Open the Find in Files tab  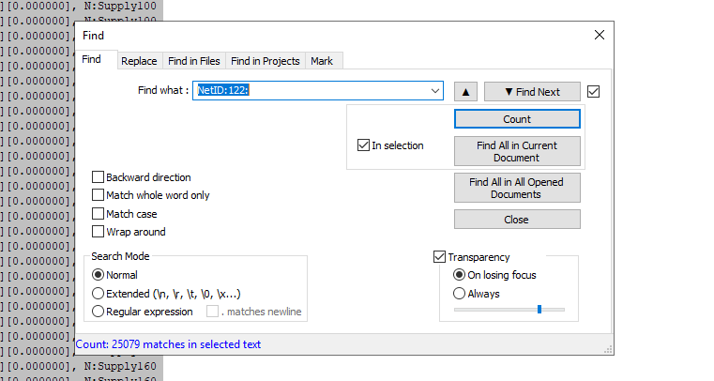(x=194, y=61)
